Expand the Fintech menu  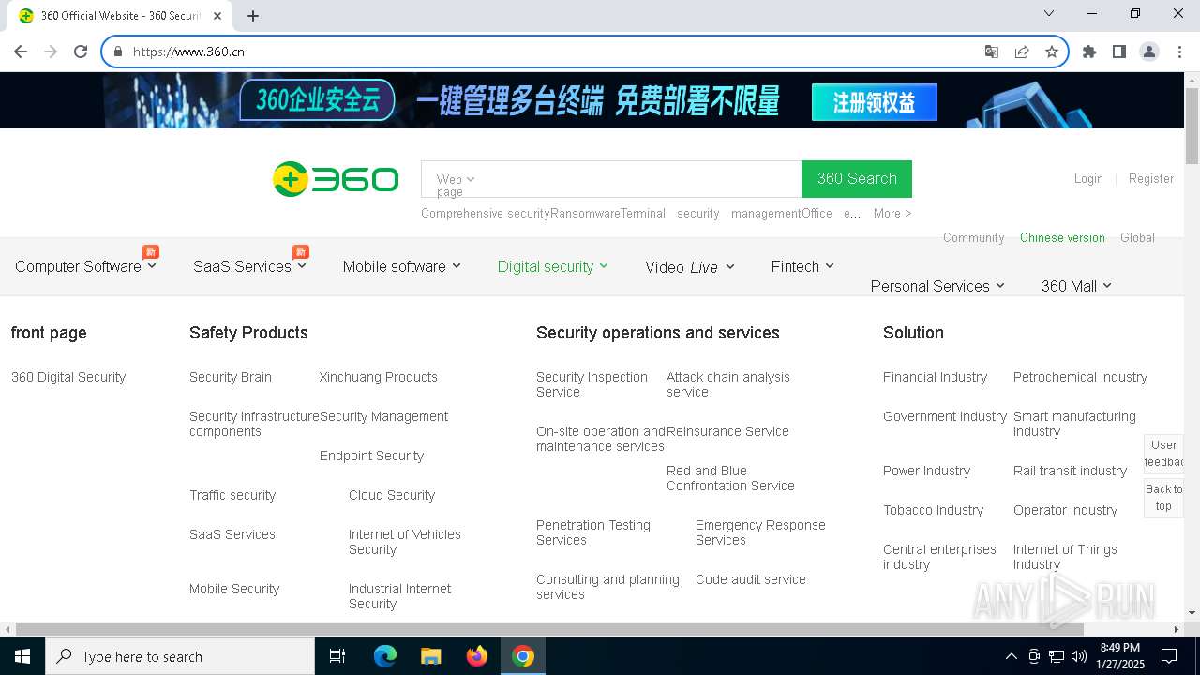[802, 266]
